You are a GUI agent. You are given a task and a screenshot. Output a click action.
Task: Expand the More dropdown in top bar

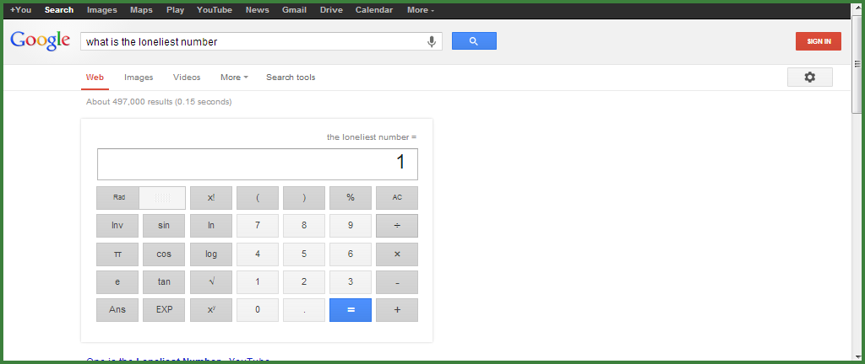pyautogui.click(x=421, y=10)
